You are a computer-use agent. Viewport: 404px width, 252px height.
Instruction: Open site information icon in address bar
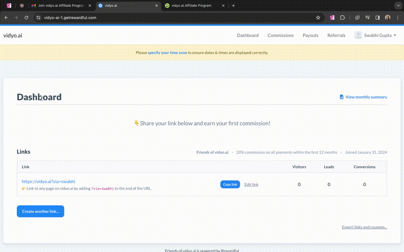tap(39, 18)
